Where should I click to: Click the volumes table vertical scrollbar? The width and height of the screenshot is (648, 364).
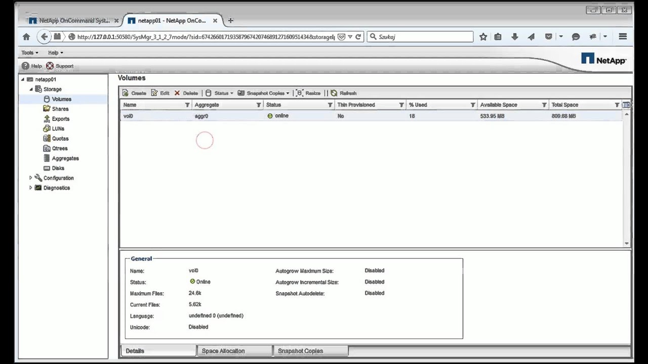(x=627, y=178)
